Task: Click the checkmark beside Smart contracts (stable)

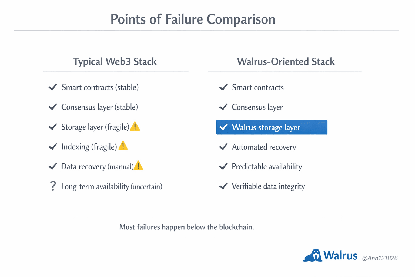Action: tap(53, 87)
